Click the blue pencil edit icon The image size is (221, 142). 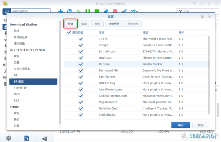pos(106,11)
